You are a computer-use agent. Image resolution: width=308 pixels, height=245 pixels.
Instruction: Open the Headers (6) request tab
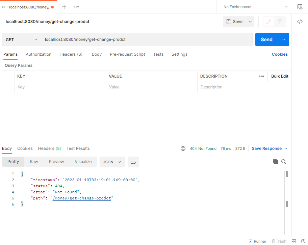[x=71, y=54]
